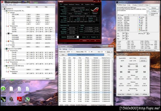Open the View menu in HWMonitor
The width and height of the screenshot is (161, 111).
point(10,5)
